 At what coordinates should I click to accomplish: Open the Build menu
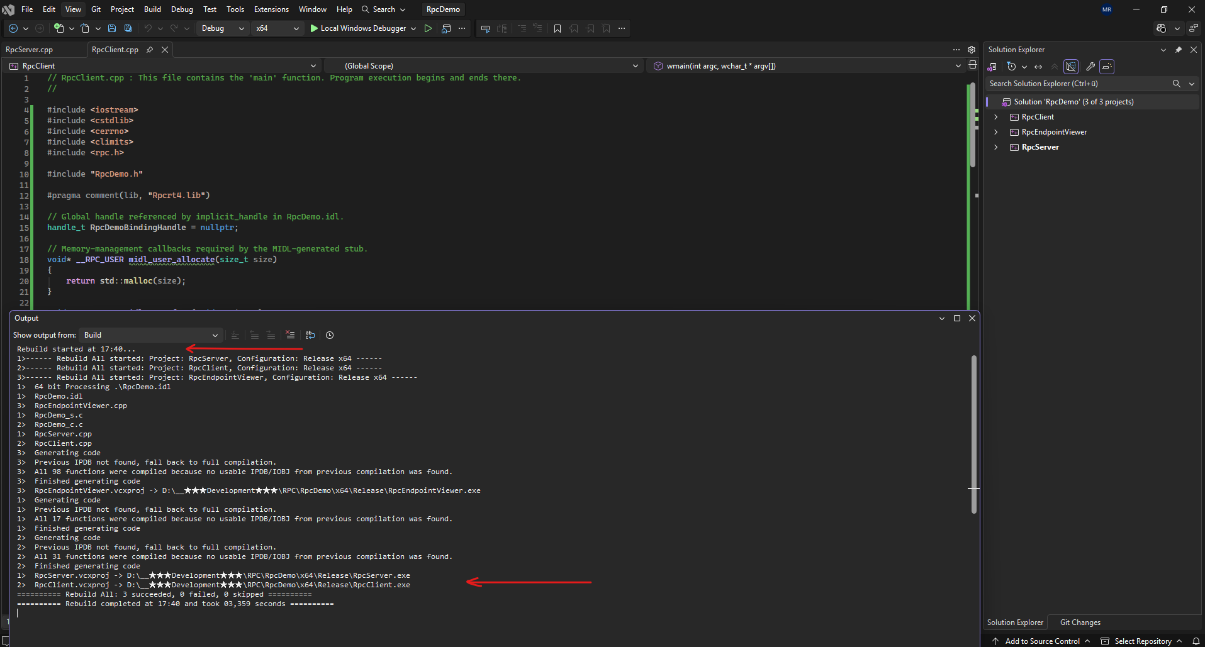(152, 9)
